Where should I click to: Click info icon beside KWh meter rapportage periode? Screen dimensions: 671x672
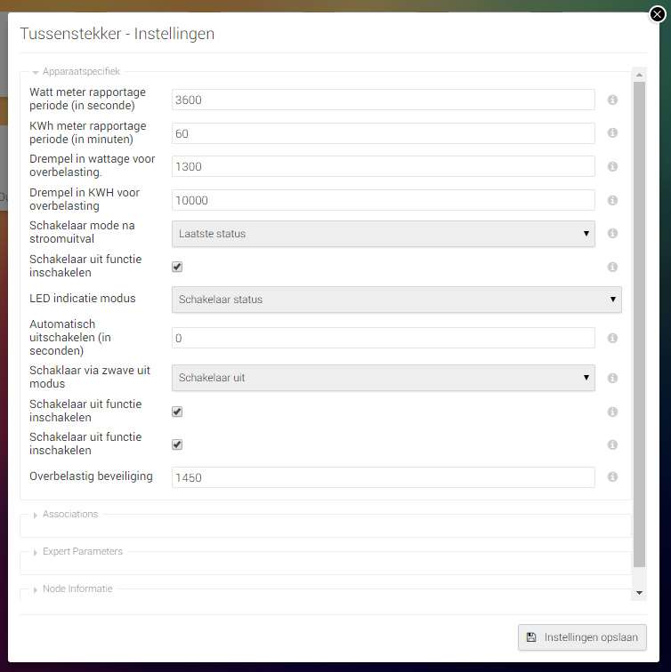612,133
